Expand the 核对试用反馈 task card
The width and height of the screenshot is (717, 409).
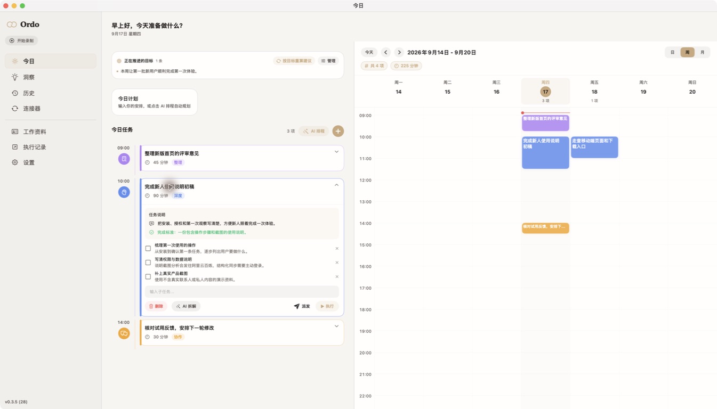336,326
